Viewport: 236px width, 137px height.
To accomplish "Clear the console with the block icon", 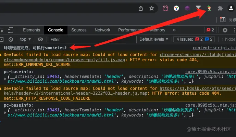I will [x=11, y=39].
